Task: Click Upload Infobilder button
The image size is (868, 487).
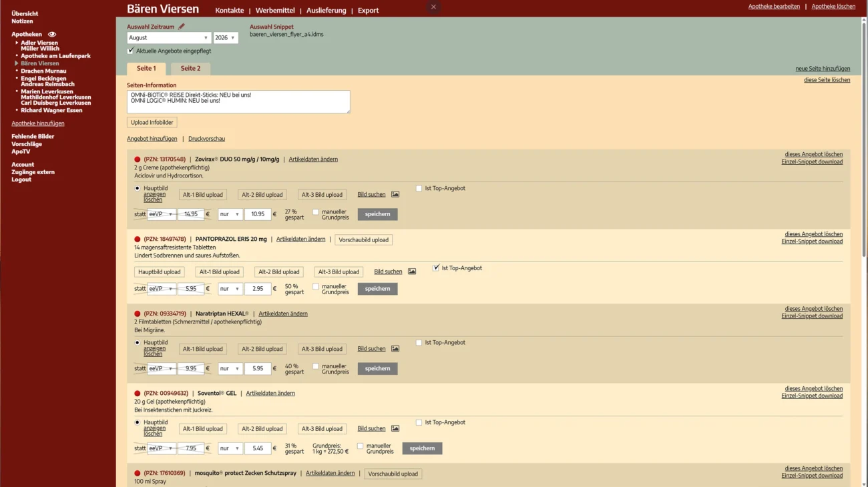Action: [x=152, y=123]
